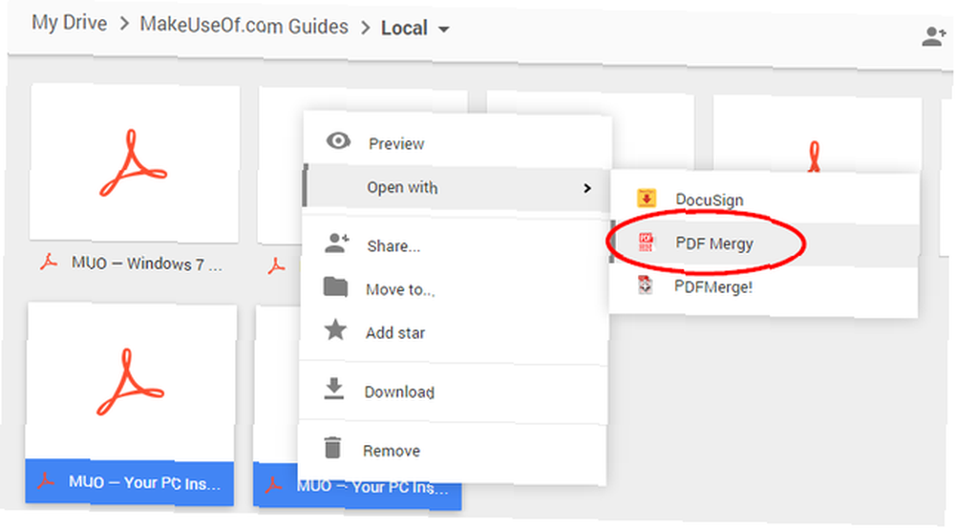Click PDF icon beside MUO — Windows 7 filename
The image size is (955, 528).
pyautogui.click(x=49, y=263)
